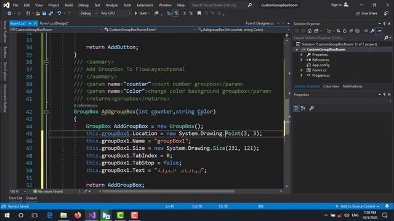This screenshot has height=221, width=394.
Task: Click the Solution Explorer search magnifier icon
Action: (386, 38)
